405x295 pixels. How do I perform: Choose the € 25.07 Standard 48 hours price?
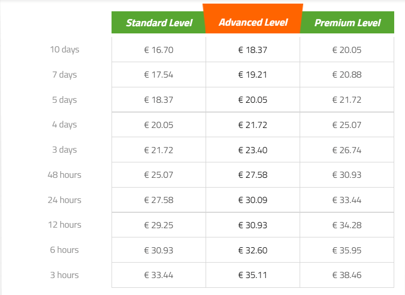pyautogui.click(x=159, y=175)
